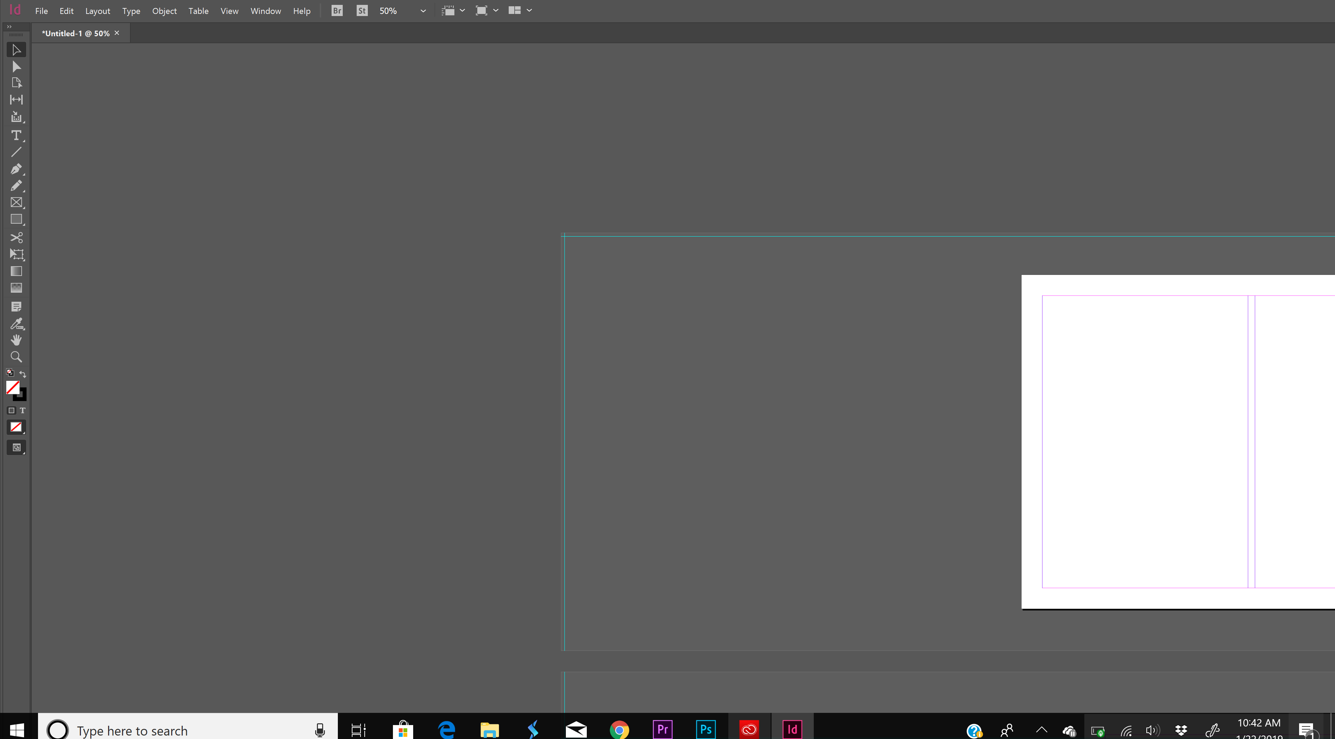Open the Table menu

coord(198,11)
